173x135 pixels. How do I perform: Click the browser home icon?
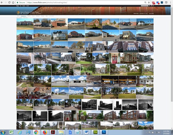click(x=13, y=2)
